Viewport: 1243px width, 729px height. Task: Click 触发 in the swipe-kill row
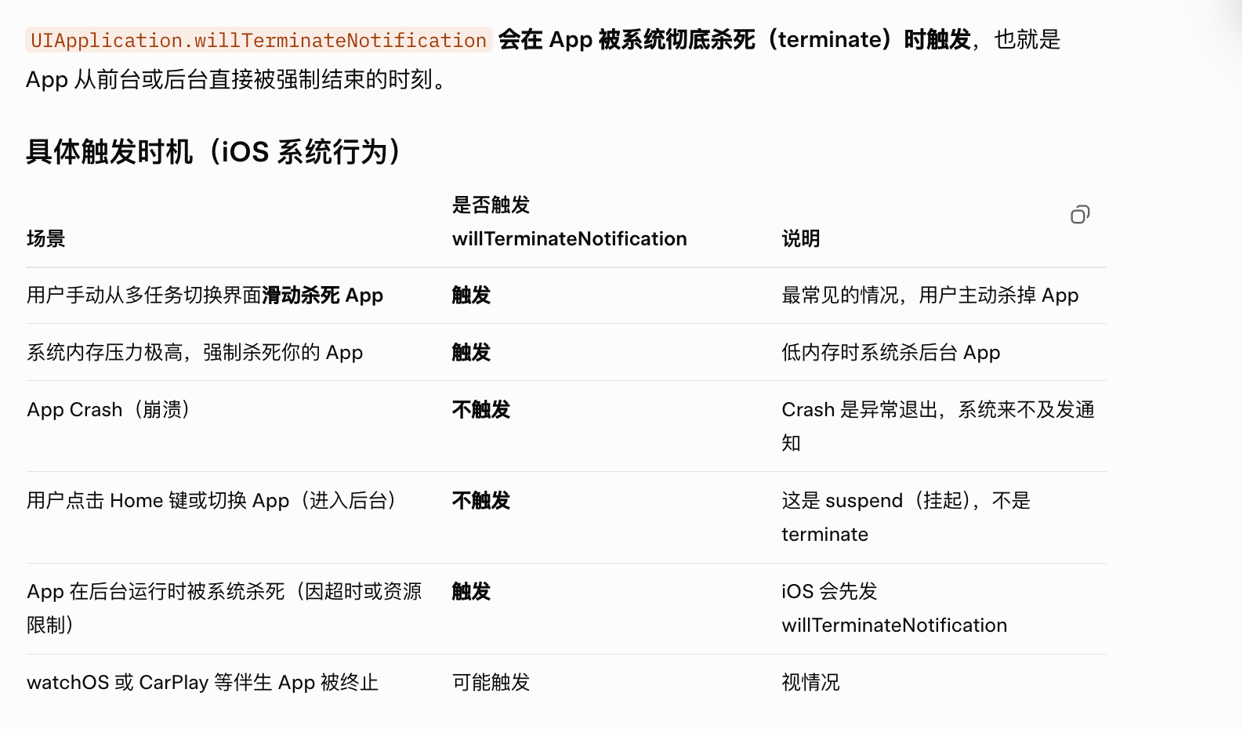pyautogui.click(x=471, y=296)
